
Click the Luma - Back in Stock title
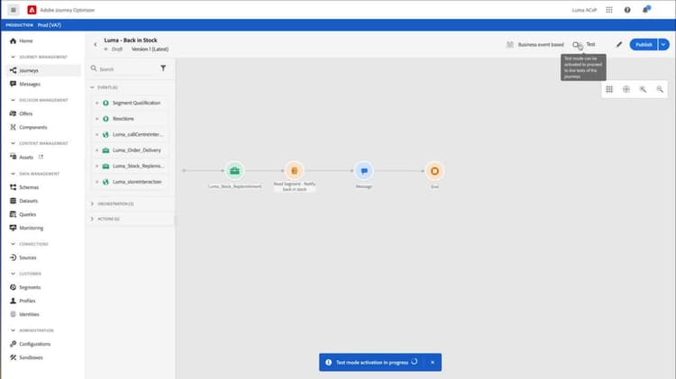(x=131, y=40)
